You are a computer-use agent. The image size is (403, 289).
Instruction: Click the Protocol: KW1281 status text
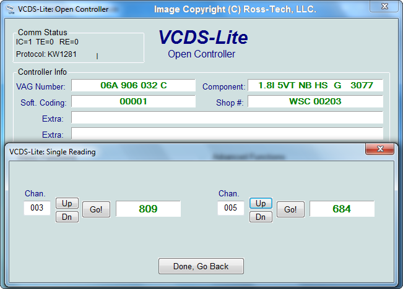click(46, 54)
